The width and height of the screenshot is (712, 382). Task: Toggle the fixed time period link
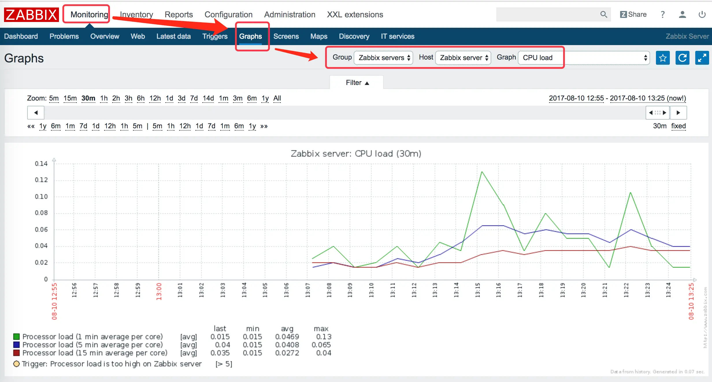(x=678, y=126)
